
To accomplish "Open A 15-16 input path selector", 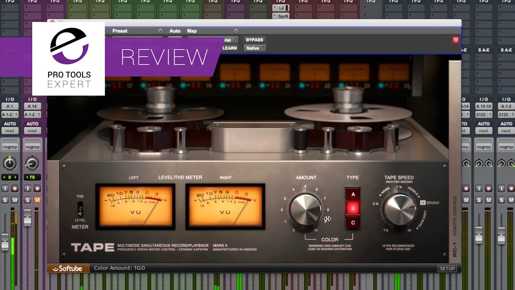I will pyautogui.click(x=484, y=107).
